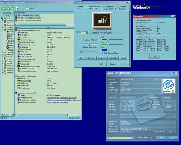Select the Operációs rendszer tree icon

pos(5,25)
